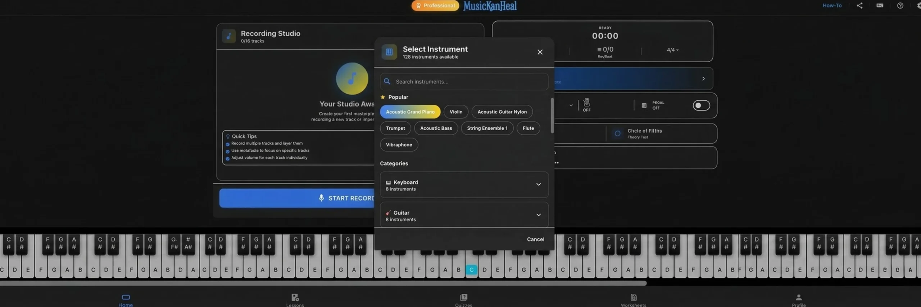Click the chevron on the blue banner

coord(703,78)
